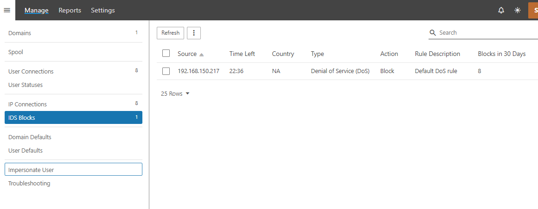Switch to the Manage tab
Image resolution: width=538 pixels, height=209 pixels.
[x=36, y=10]
